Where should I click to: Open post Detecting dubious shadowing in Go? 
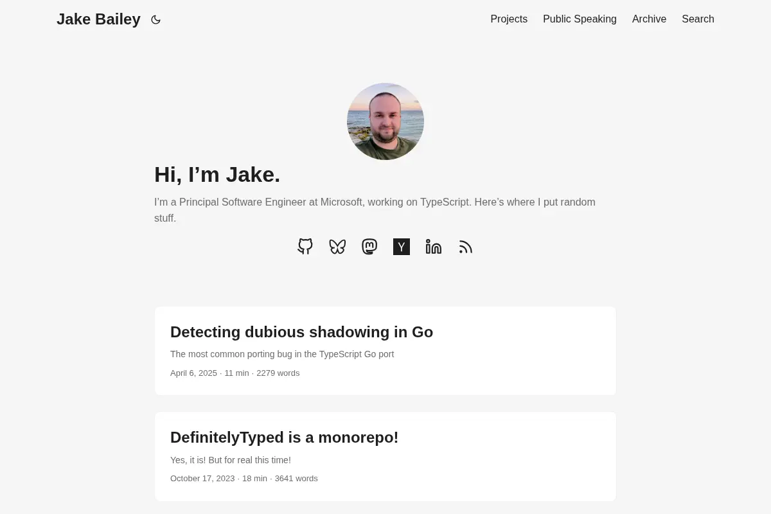(x=301, y=332)
